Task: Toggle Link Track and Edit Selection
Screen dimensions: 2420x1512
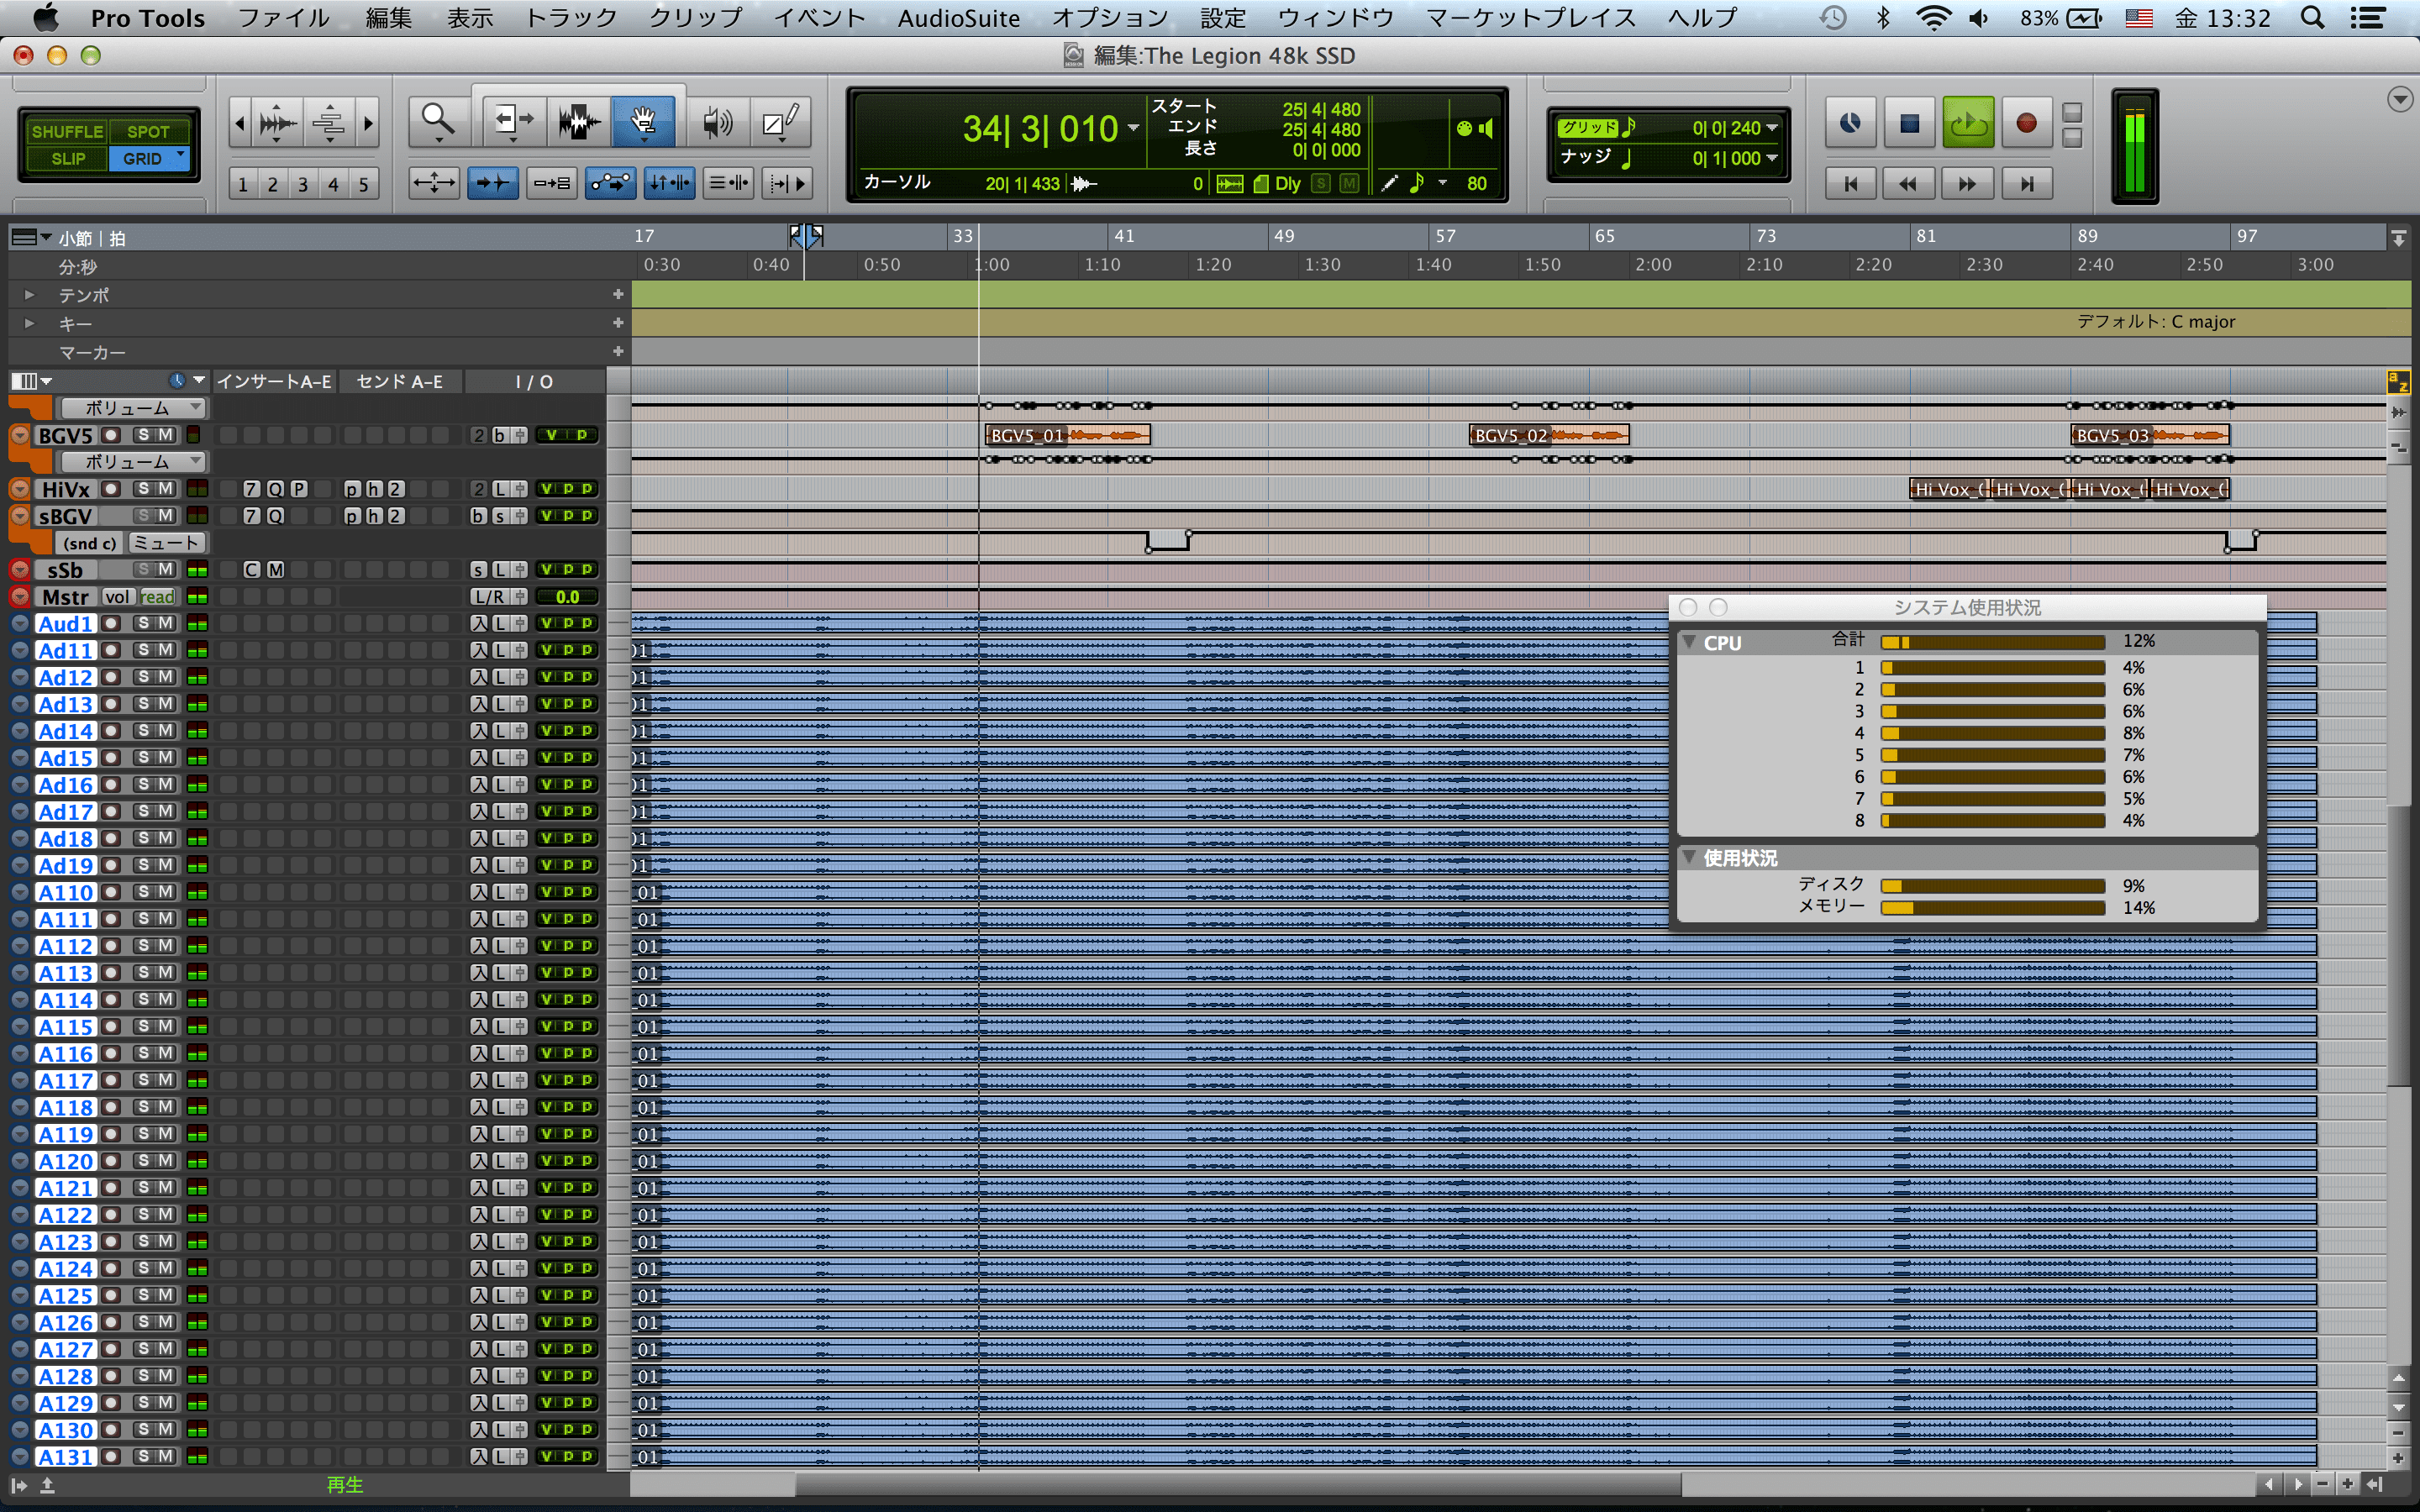Action: (728, 183)
